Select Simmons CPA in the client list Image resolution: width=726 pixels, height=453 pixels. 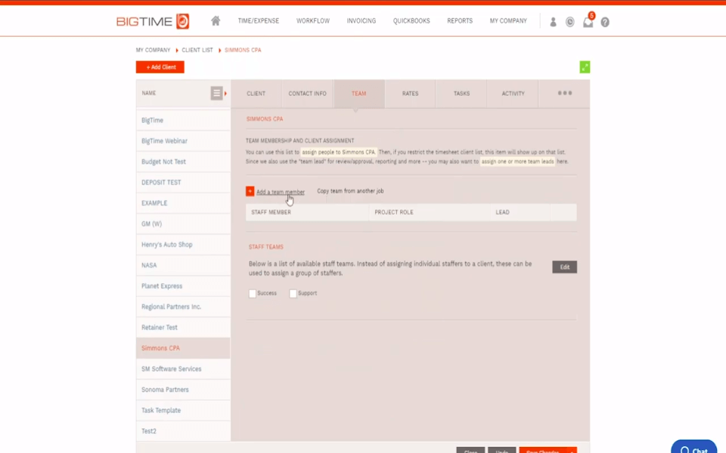click(183, 348)
